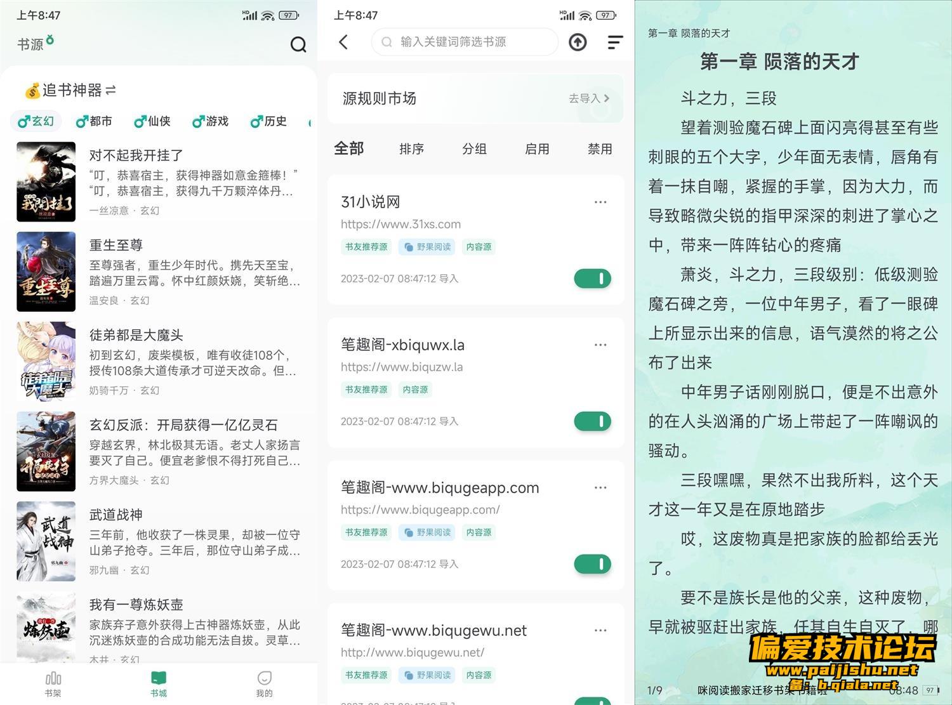The image size is (952, 705).
Task: Select the 仙侠 category chip
Action: click(152, 121)
